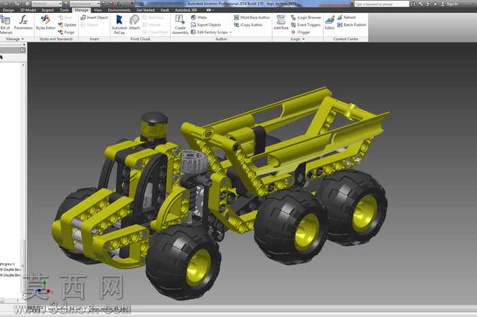Open the Get Started tab
This screenshot has width=477, height=317.
[145, 10]
